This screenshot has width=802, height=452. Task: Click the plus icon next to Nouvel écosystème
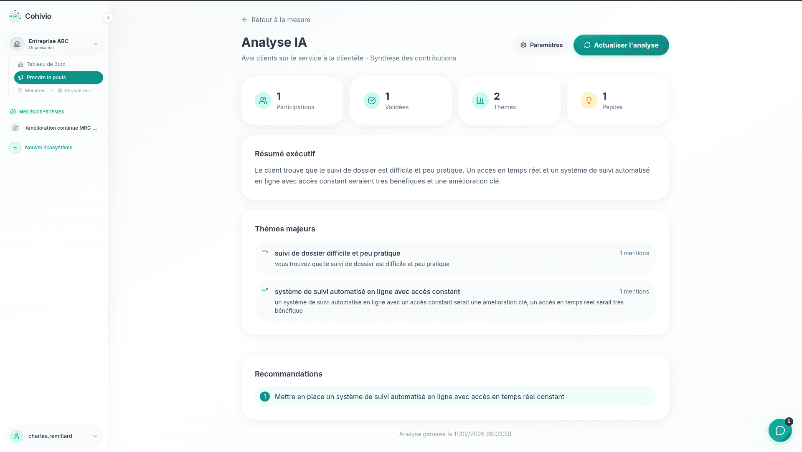point(15,148)
